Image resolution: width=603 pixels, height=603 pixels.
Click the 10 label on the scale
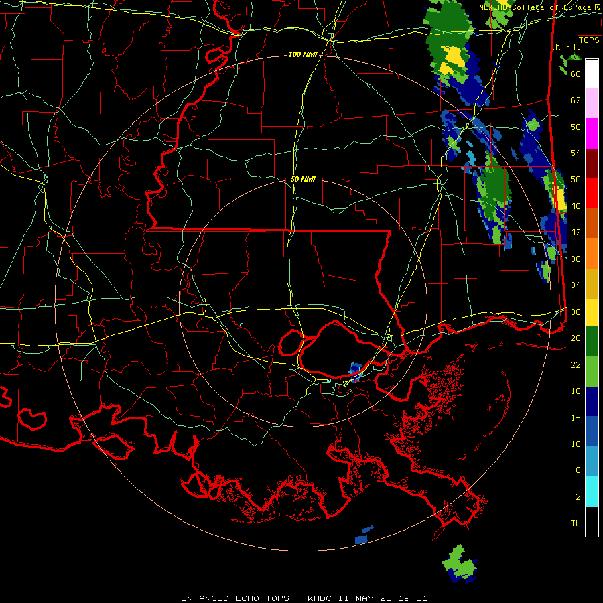(576, 444)
